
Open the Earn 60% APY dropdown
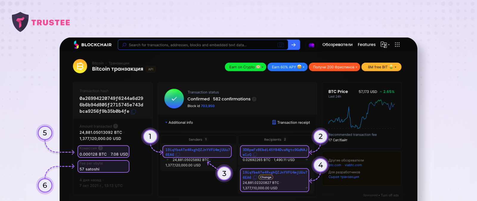coord(287,67)
